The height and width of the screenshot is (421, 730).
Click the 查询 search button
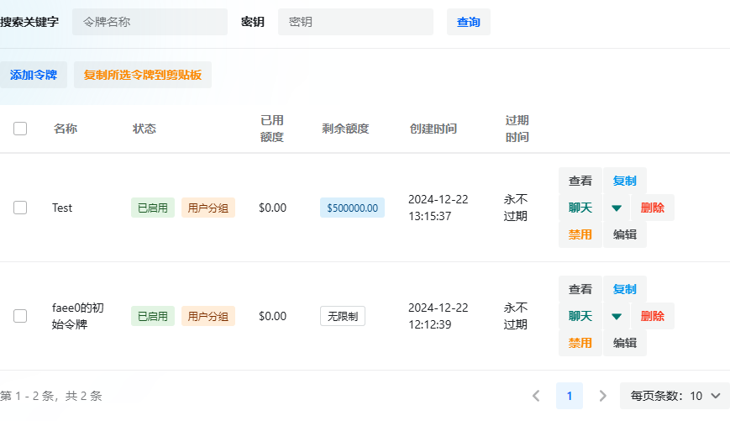pyautogui.click(x=468, y=22)
